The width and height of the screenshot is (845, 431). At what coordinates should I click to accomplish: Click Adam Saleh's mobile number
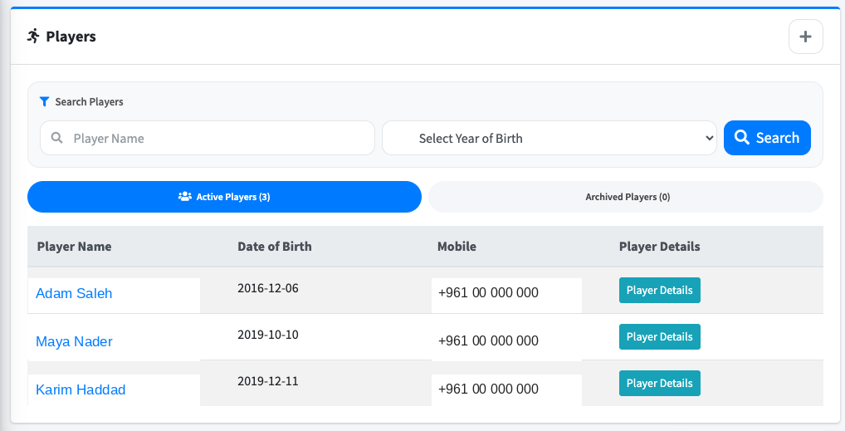488,292
